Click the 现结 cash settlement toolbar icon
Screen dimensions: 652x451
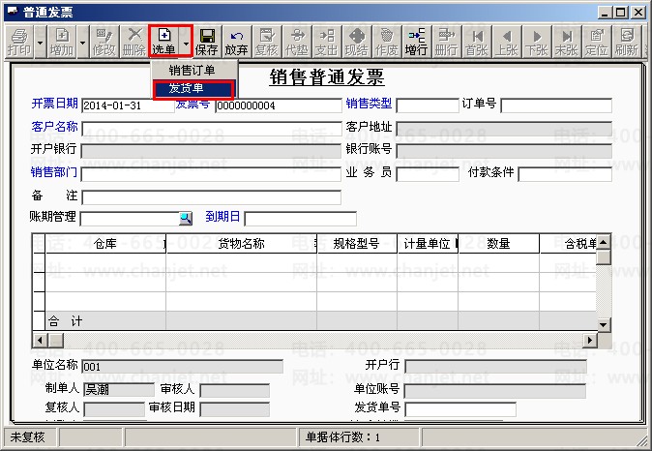[x=356, y=42]
